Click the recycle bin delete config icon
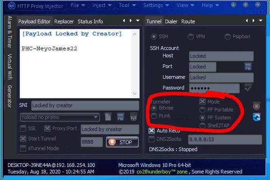Screen dimensions: 270x180 (134, 117)
